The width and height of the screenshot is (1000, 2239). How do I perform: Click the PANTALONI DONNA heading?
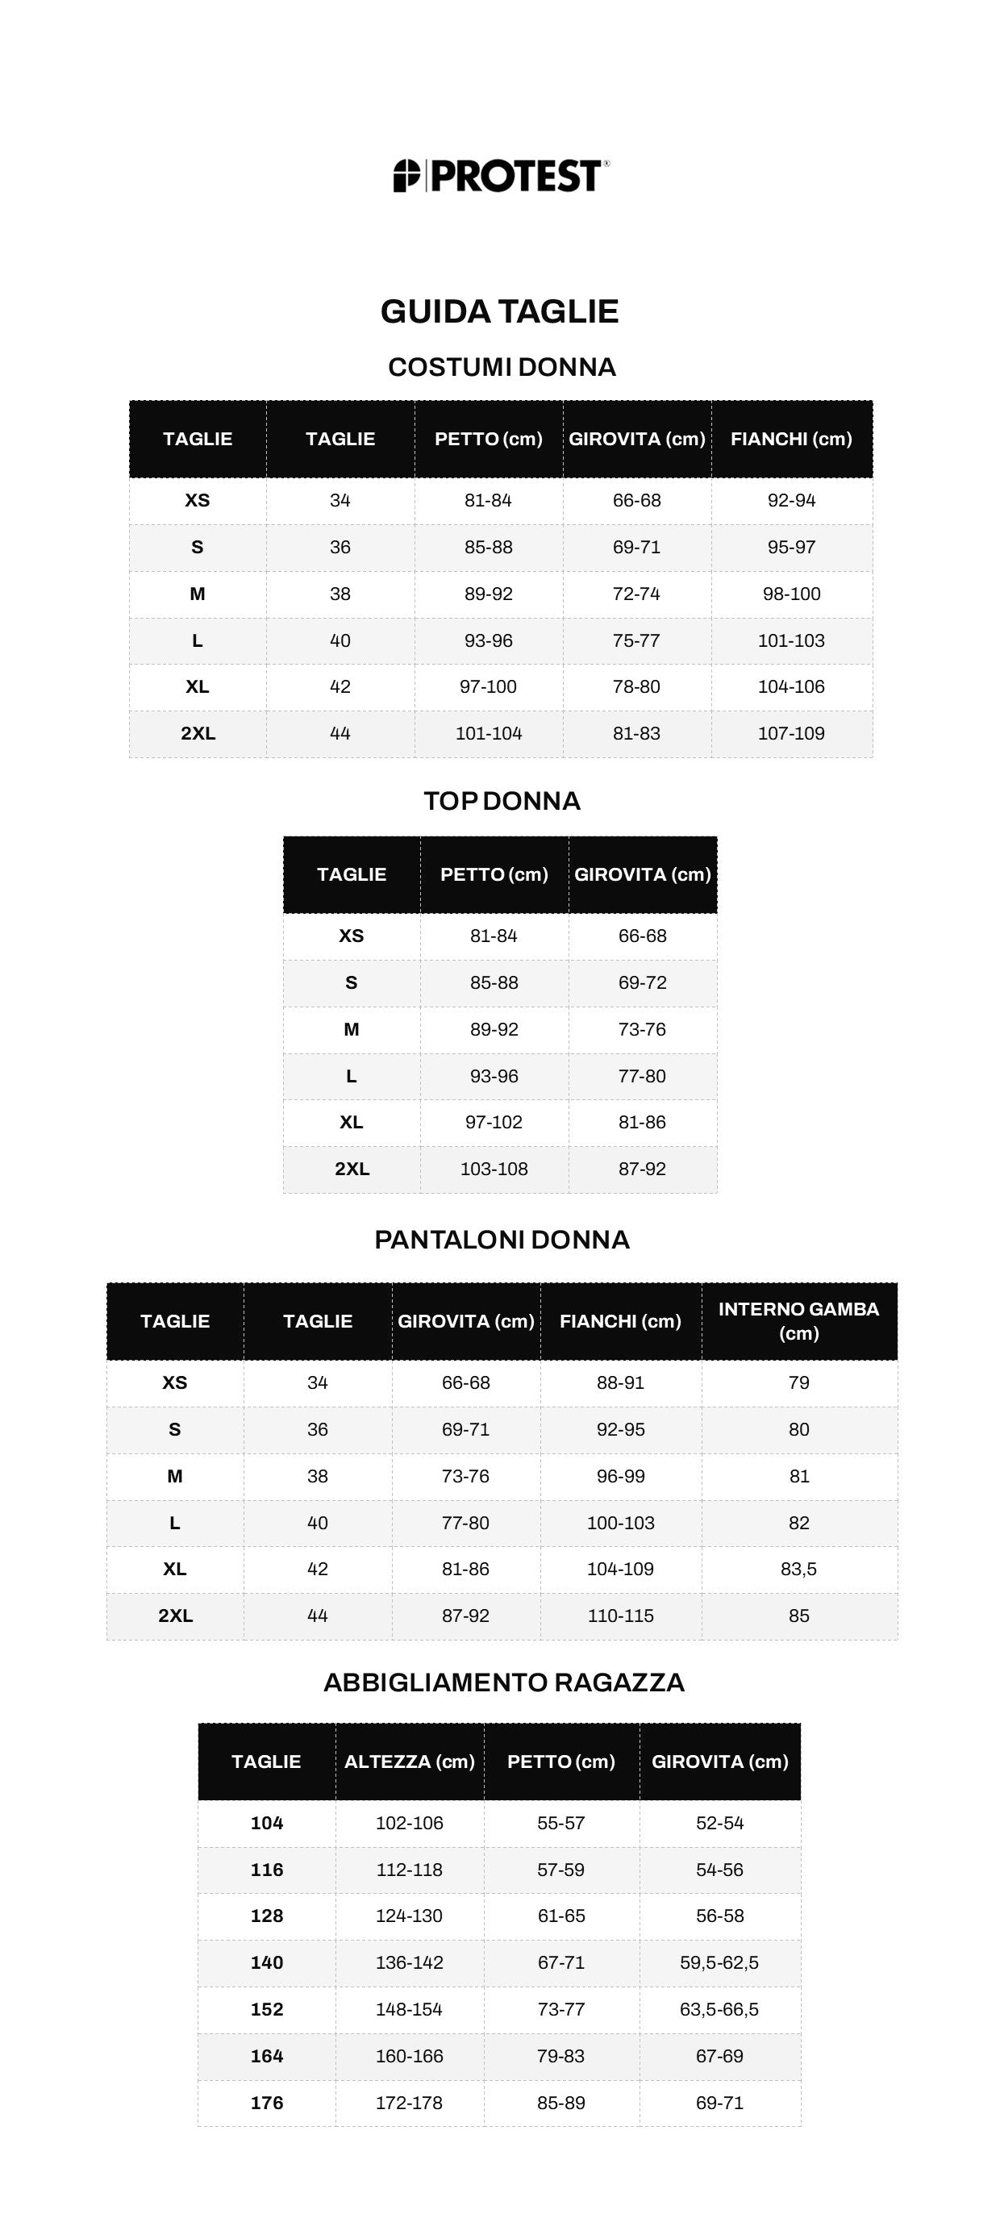[x=502, y=1240]
